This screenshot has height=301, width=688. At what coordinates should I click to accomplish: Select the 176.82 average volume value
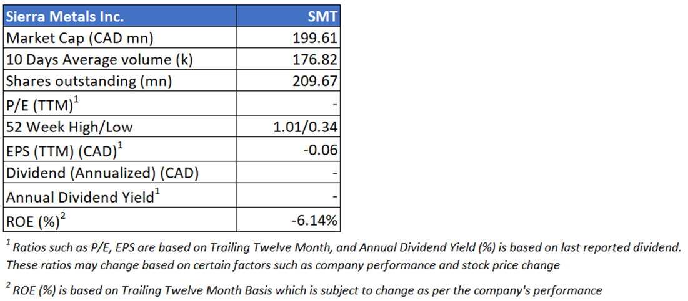[x=317, y=60]
